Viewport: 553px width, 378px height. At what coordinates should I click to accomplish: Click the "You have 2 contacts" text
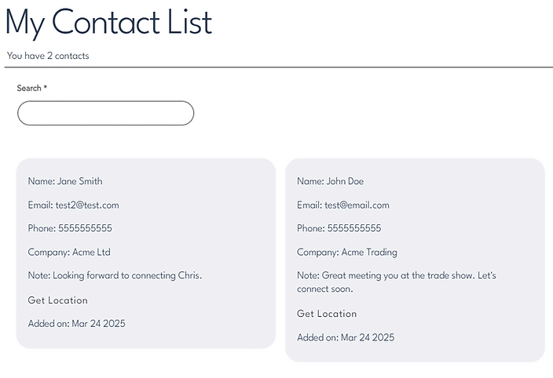coord(48,56)
